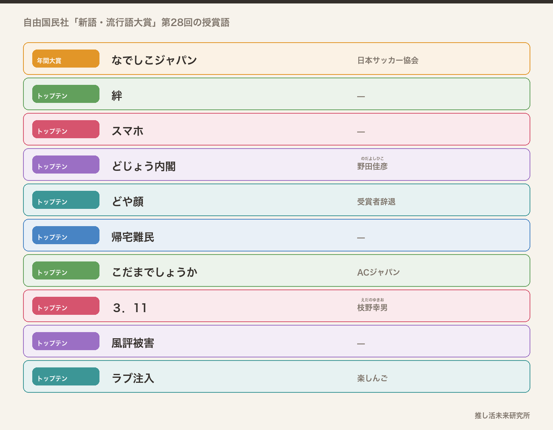Select the entry 3.11
Screen dimensions: 553x430
pos(130,308)
